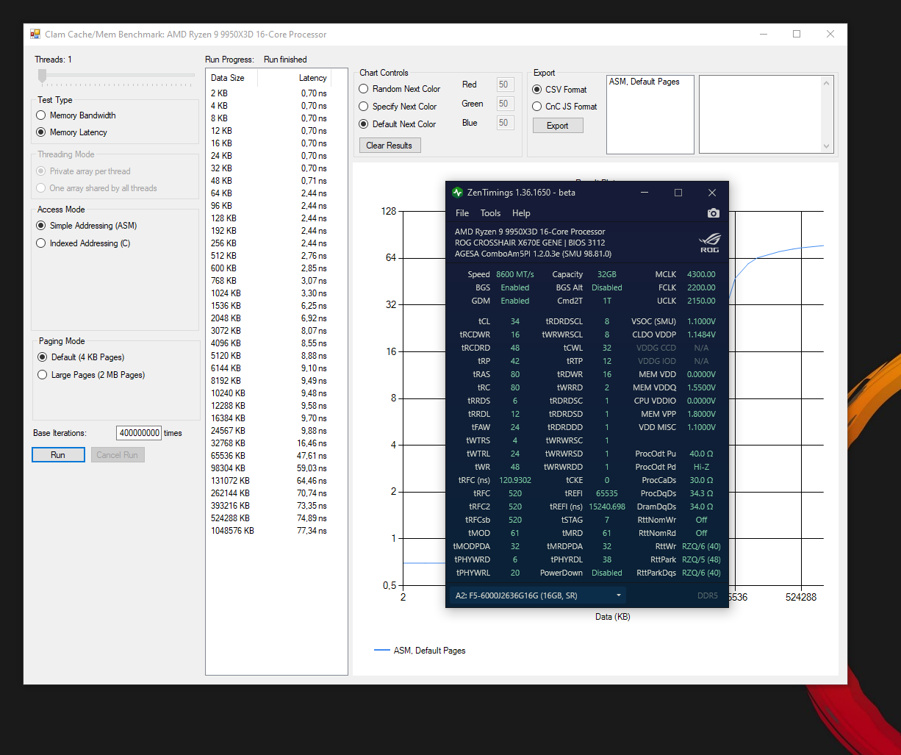This screenshot has height=755, width=901.
Task: Click the Clam Cache benchmark window icon
Action: (x=35, y=35)
